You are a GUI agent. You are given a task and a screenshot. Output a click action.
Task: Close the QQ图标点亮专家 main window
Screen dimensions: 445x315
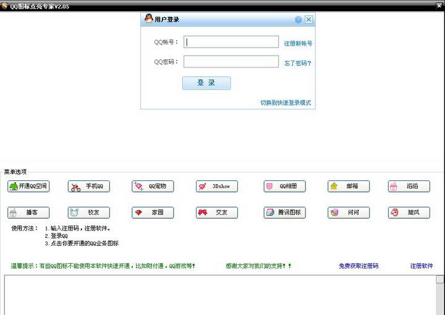[439, 6]
